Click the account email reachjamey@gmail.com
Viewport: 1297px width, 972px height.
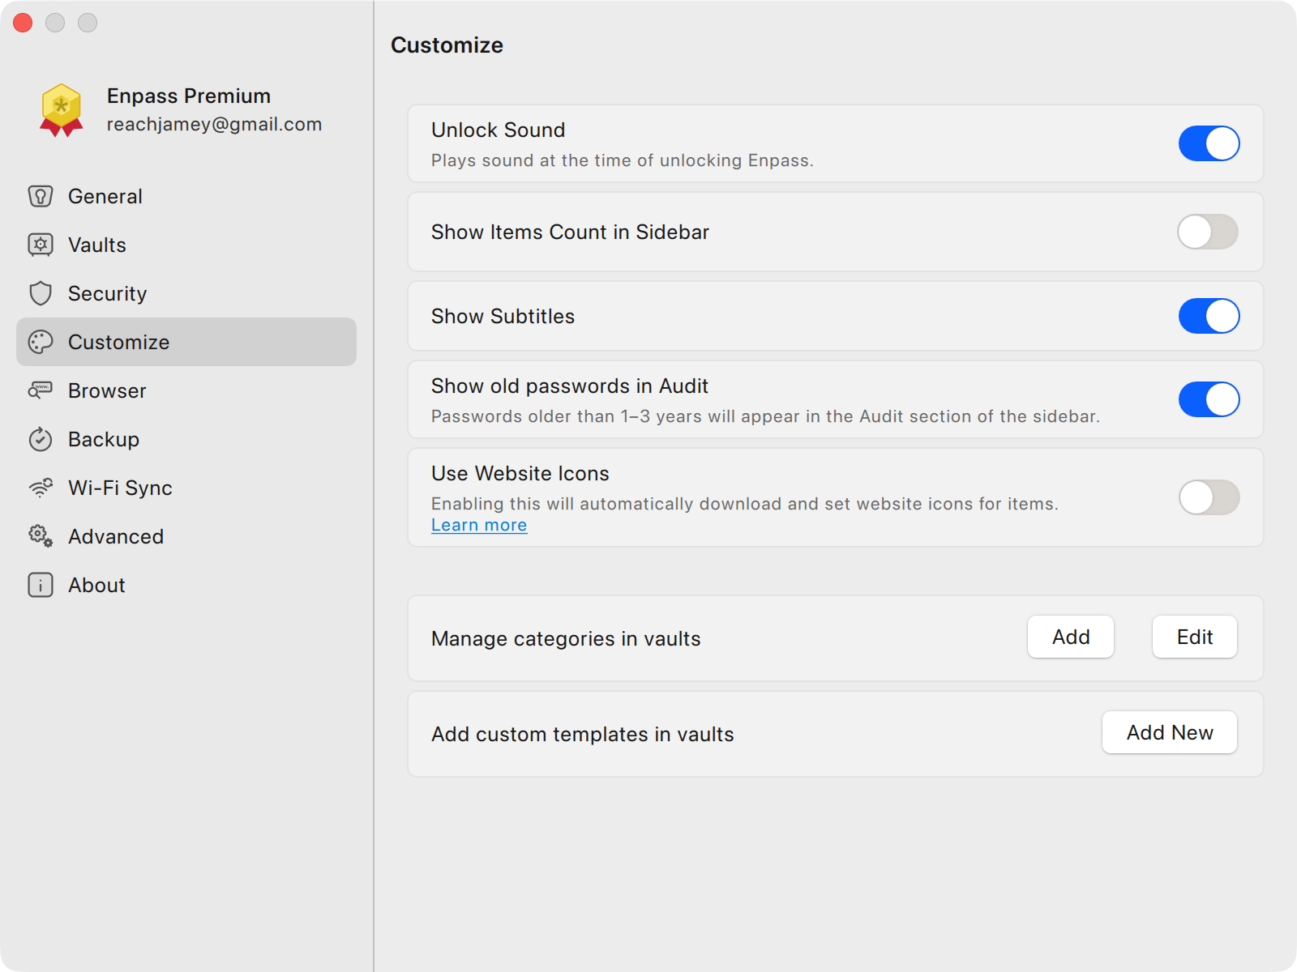(215, 124)
